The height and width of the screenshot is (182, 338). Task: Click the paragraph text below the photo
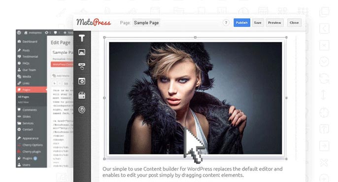coord(192,172)
